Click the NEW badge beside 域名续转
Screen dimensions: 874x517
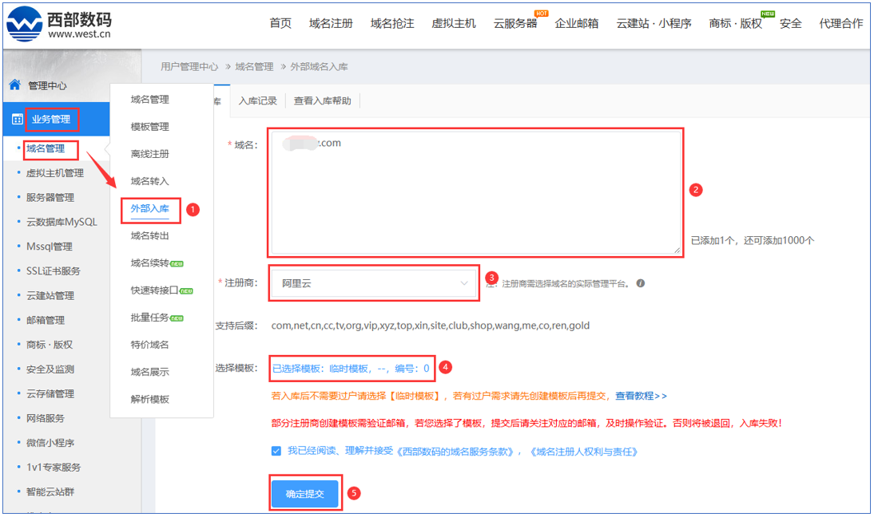[x=177, y=264]
